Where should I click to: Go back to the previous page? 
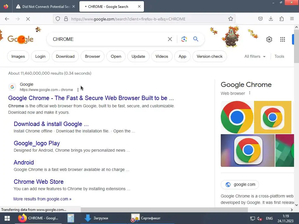7,19
